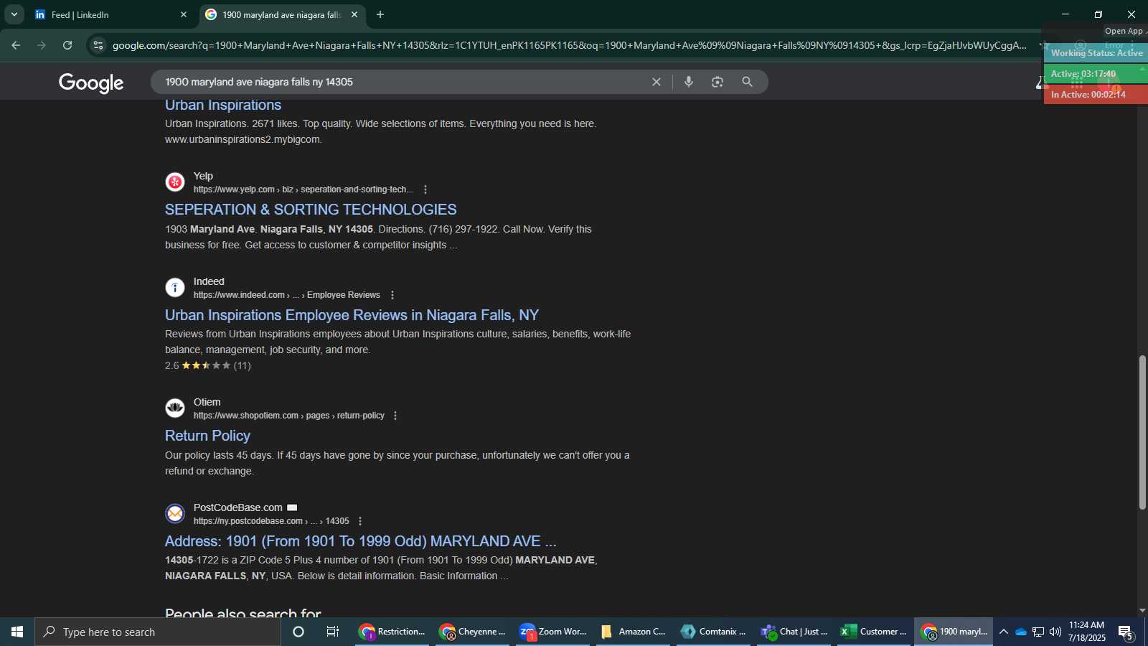Open Google Lens image search
This screenshot has width=1148, height=646.
pyautogui.click(x=717, y=82)
